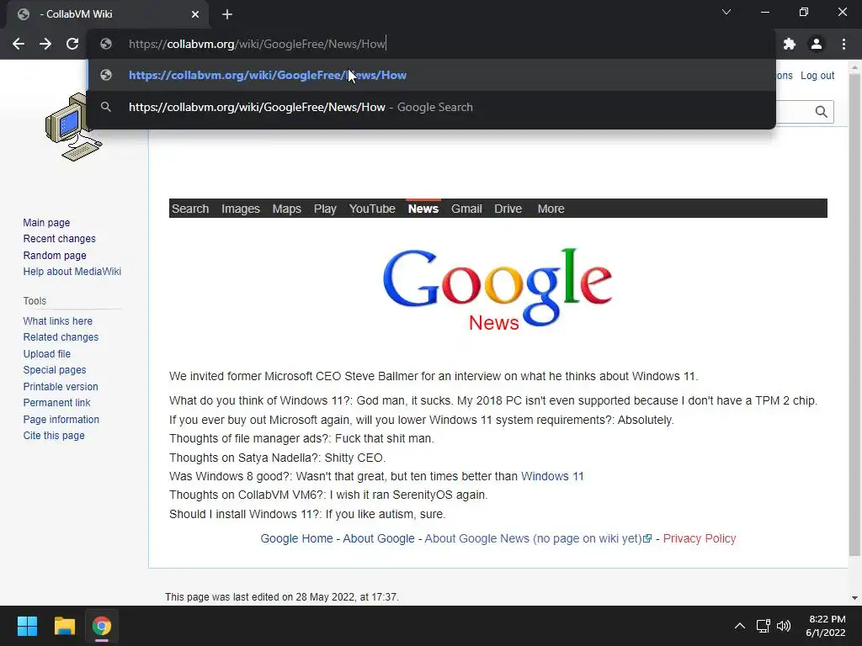Open the Google Home footer link

(x=297, y=538)
